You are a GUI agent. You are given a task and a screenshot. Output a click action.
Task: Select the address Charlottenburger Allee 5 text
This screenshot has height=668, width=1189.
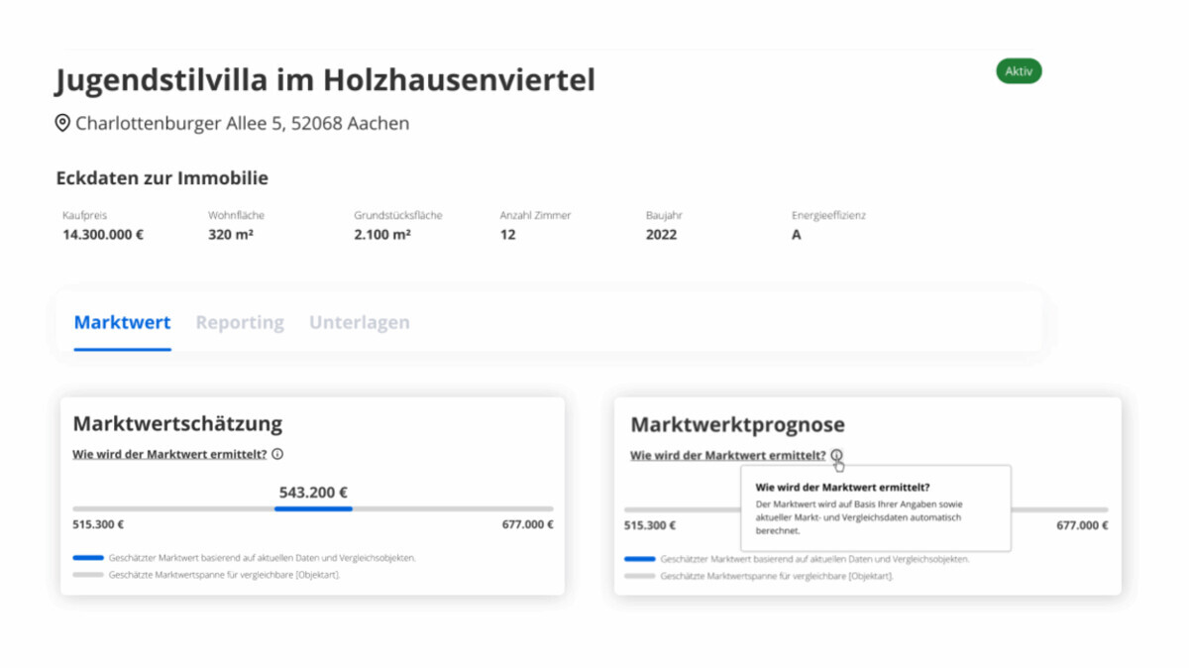(x=242, y=124)
